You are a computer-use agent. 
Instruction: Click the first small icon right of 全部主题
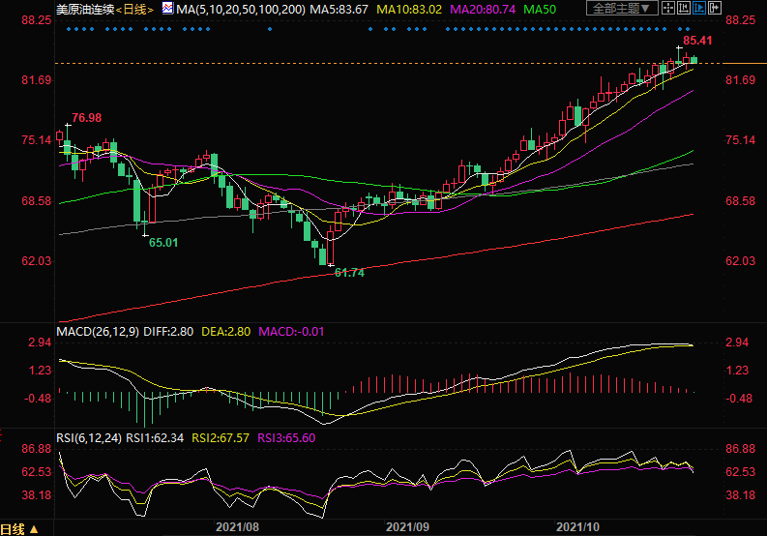coord(667,9)
